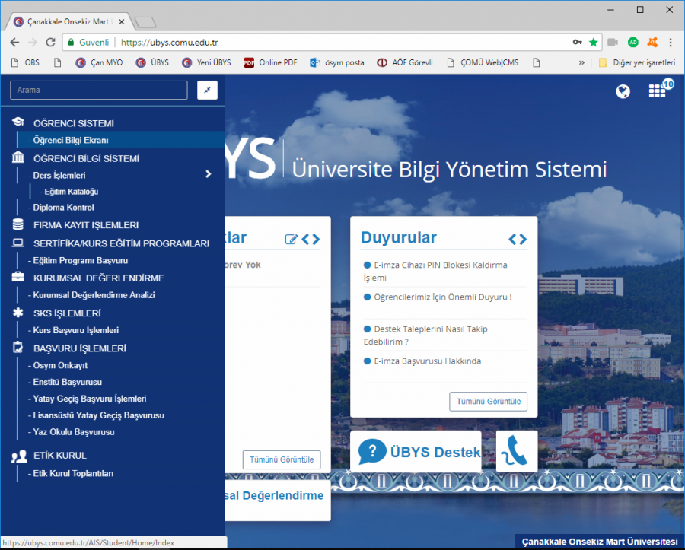Viewport: 685px width, 550px height.
Task: Open Kurumsal Değerlendirme Analizi item
Action: 94,295
